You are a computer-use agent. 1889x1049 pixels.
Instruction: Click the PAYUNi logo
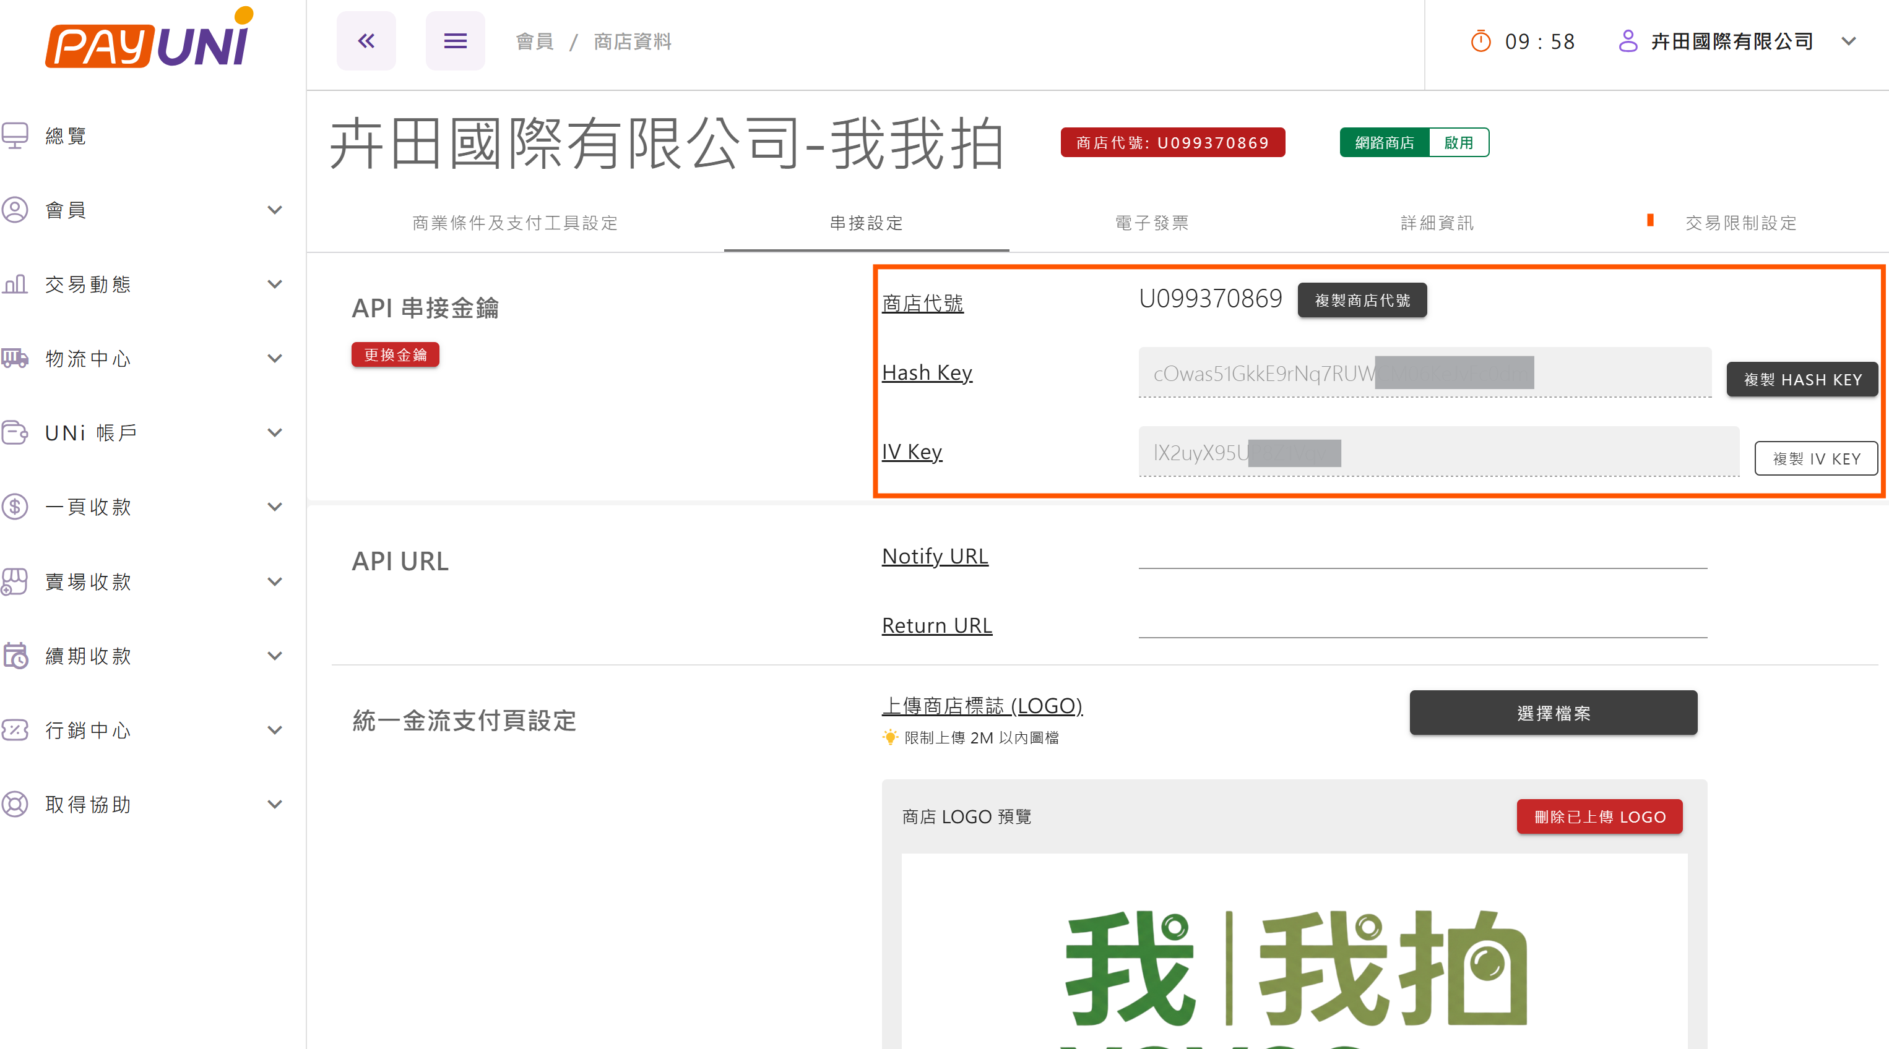[150, 38]
